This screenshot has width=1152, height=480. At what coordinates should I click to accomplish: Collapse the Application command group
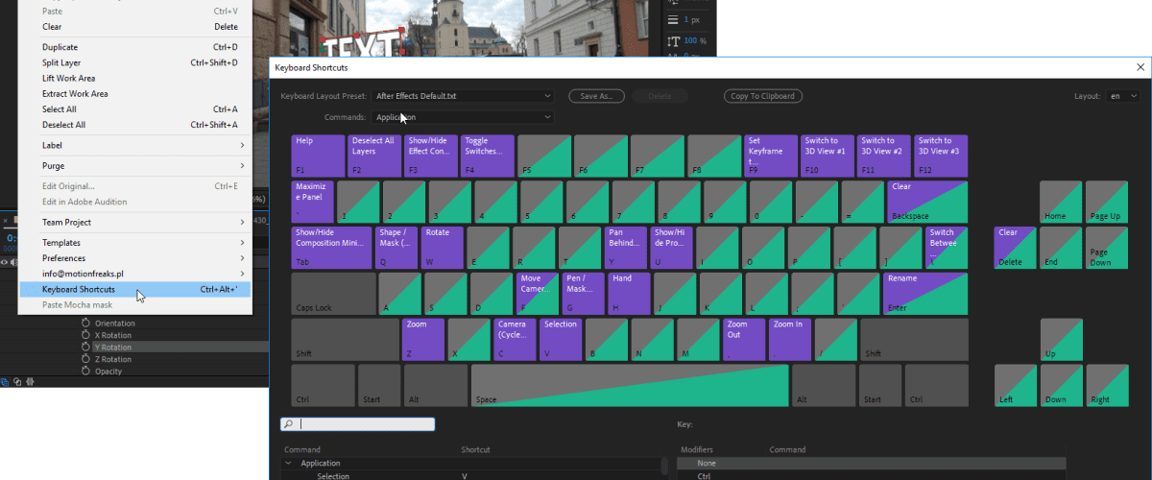click(x=288, y=464)
